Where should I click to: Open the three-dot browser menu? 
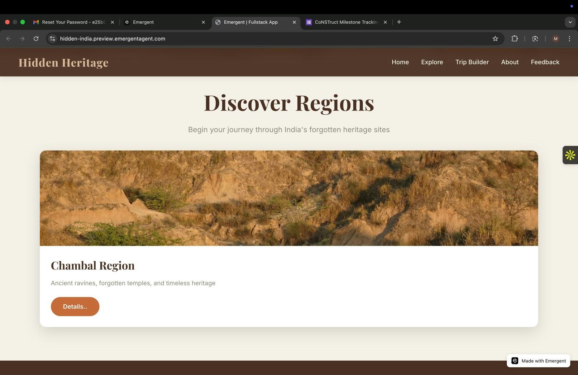pos(570,39)
